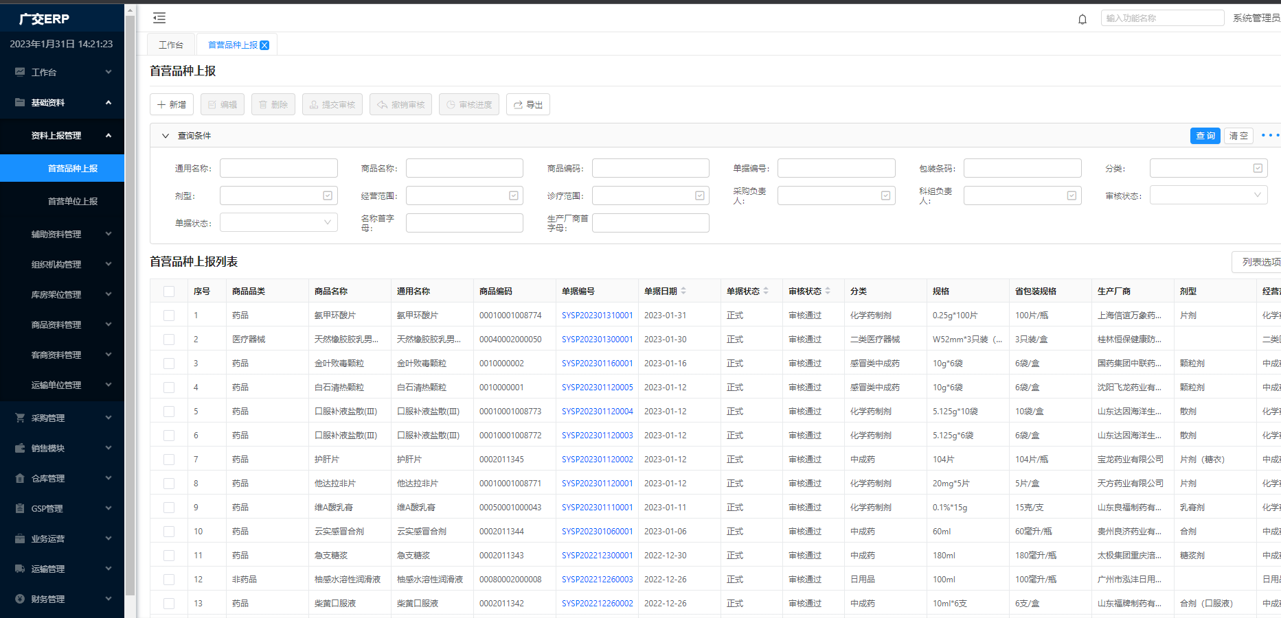Check the row for 护肝片
Screen dimensions: 1281x618
tap(169, 460)
